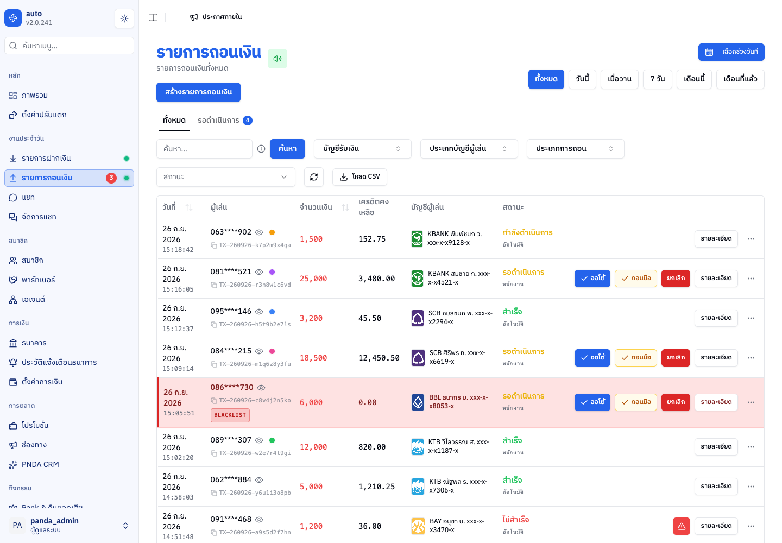Open more options for 063****902 row
This screenshot has height=543, width=782.
coord(751,239)
